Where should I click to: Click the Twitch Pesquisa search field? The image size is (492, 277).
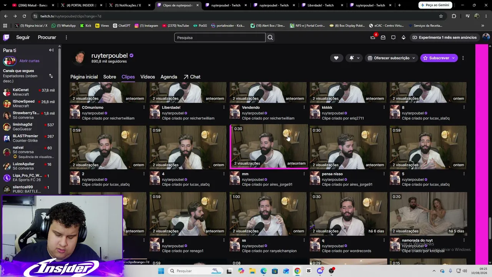coord(220,37)
